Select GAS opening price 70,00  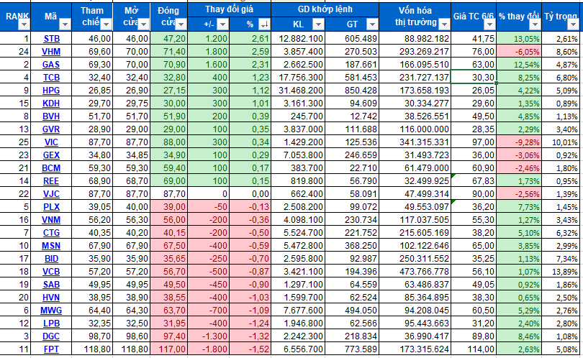131,65
